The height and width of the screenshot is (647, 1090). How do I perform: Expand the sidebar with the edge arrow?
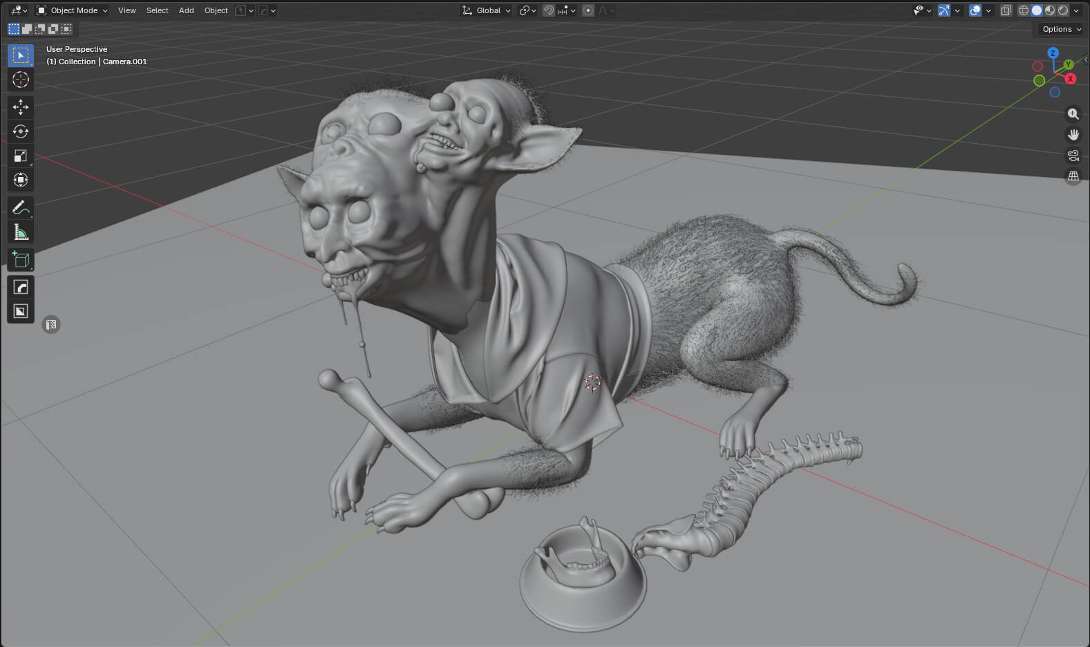tap(1086, 60)
